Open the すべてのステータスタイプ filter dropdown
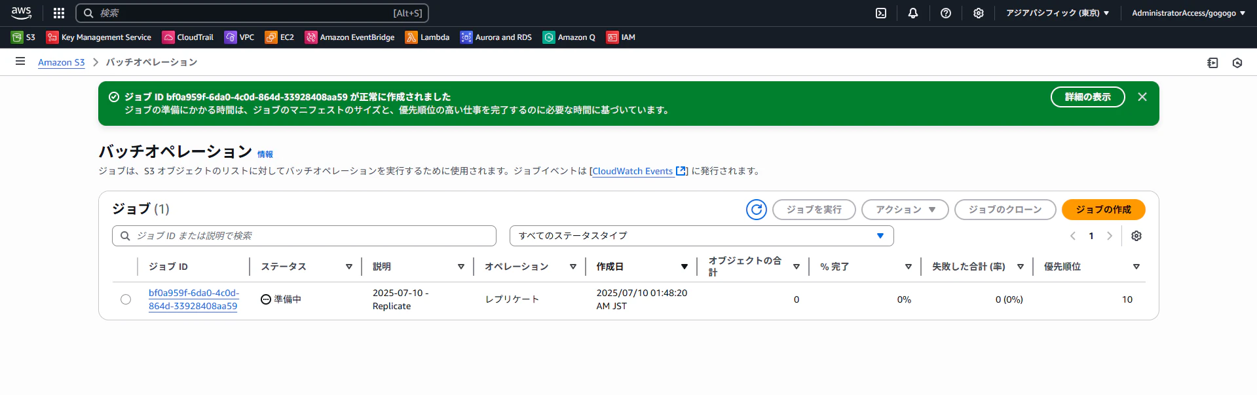The width and height of the screenshot is (1257, 395). (x=702, y=236)
